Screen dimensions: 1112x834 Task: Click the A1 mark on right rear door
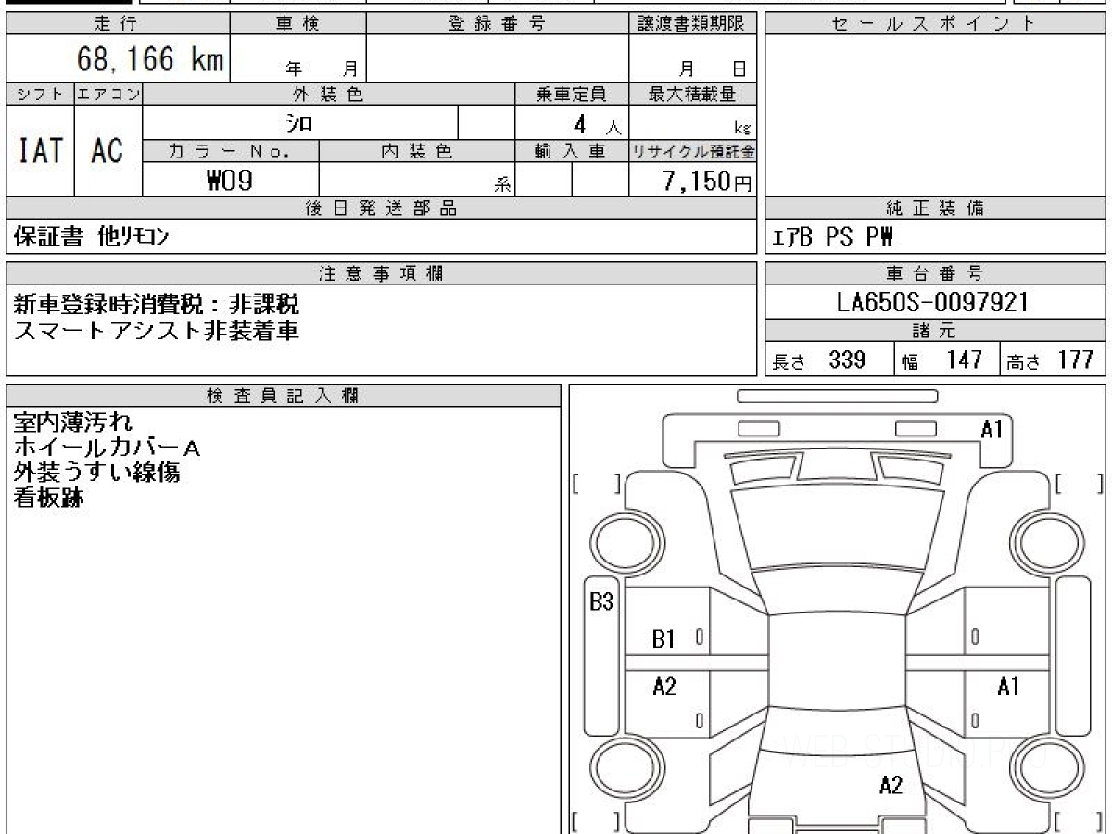click(x=1008, y=687)
